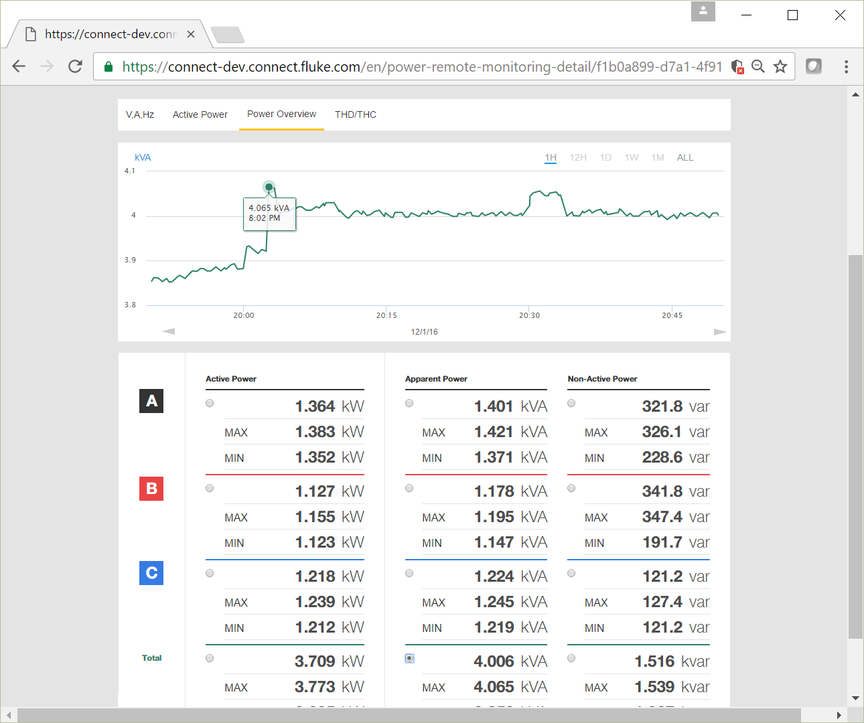The width and height of the screenshot is (864, 723).
Task: Click the phase A badge icon
Action: [151, 401]
